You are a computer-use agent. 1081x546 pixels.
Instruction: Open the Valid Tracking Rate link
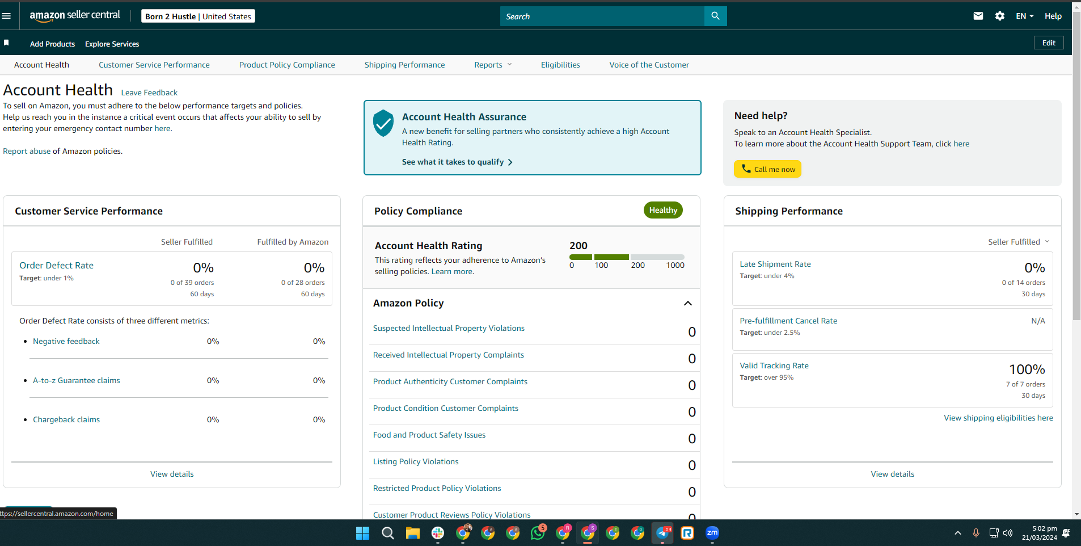[774, 366]
